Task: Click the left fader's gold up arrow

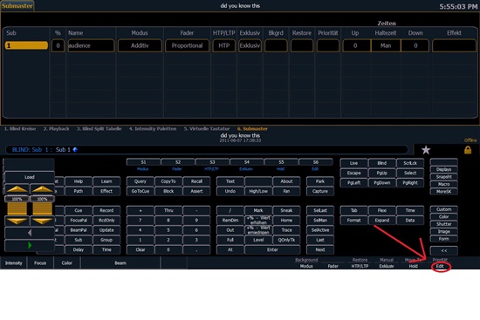Action: coord(17,189)
